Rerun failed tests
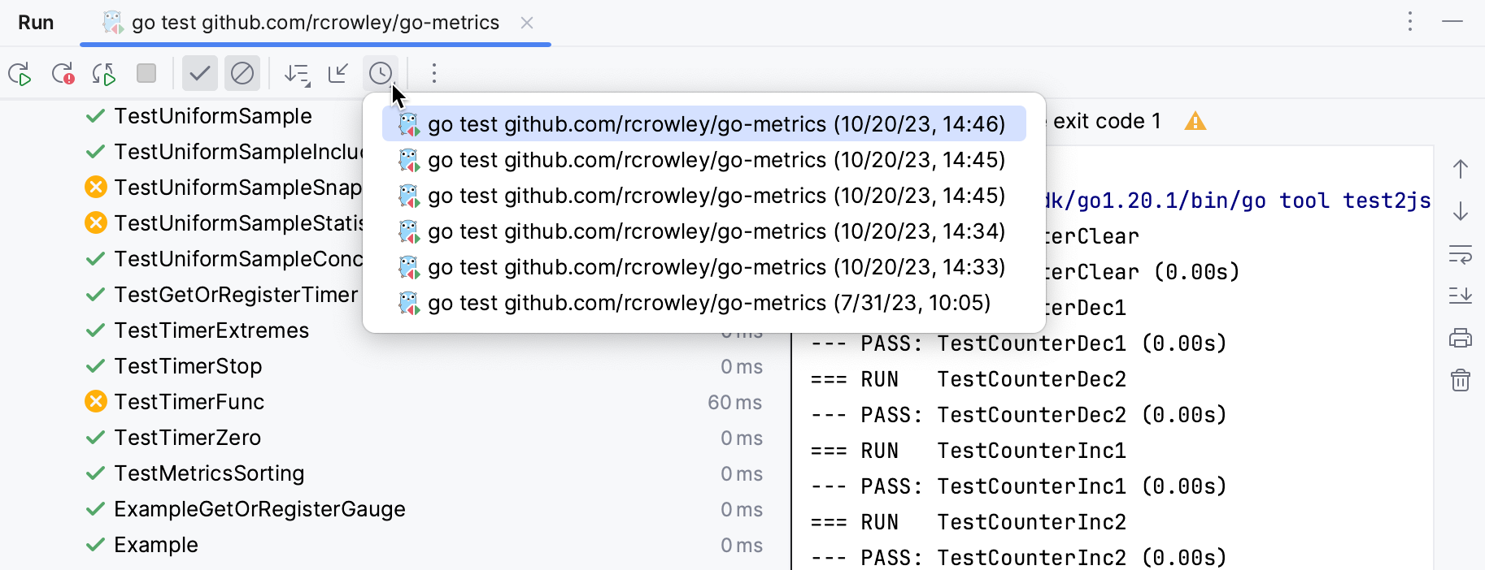1485x570 pixels. pos(63,74)
